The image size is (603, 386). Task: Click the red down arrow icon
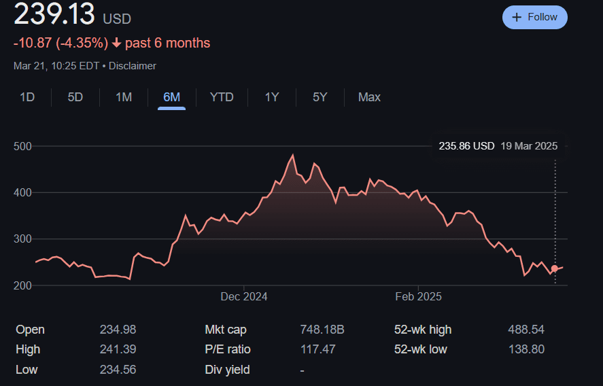click(x=116, y=43)
